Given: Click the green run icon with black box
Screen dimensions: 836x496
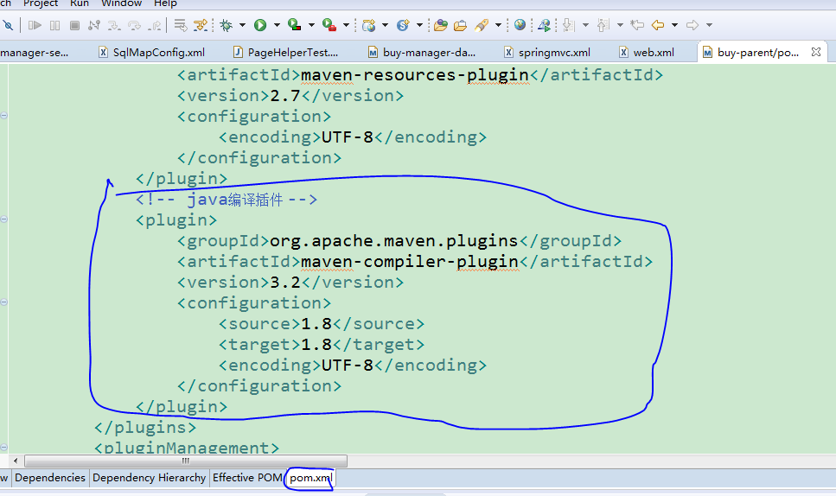Looking at the screenshot, I should (294, 25).
